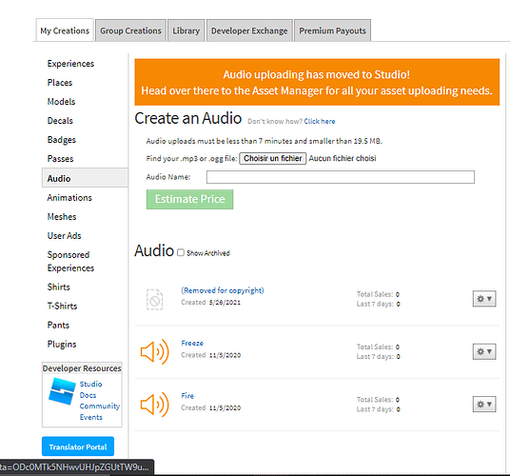Open the Studio link in Developer Resources
510x476 pixels.
(x=90, y=385)
